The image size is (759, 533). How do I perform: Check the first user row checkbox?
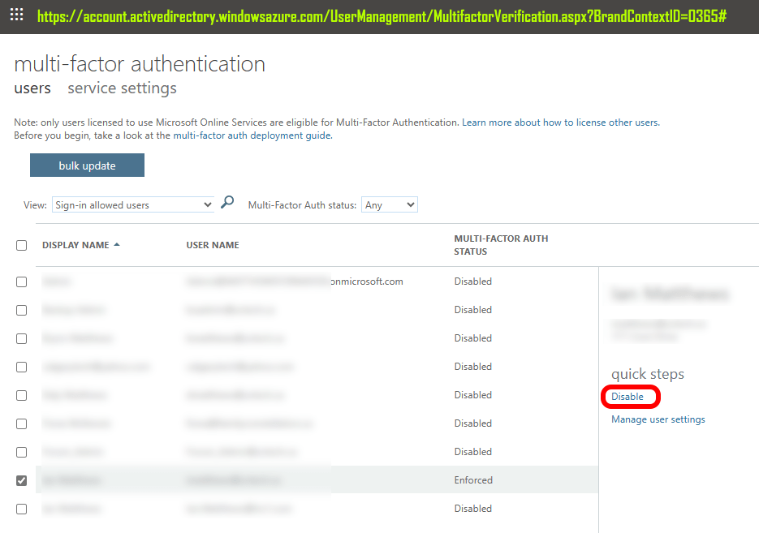click(22, 282)
